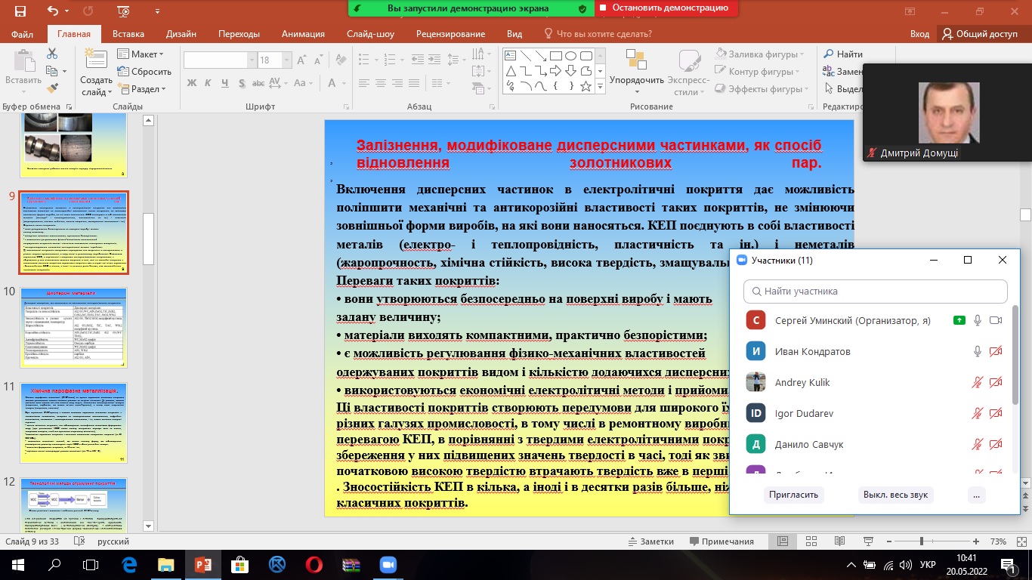
Task: Switch to the Анимация tab
Action: 303,34
